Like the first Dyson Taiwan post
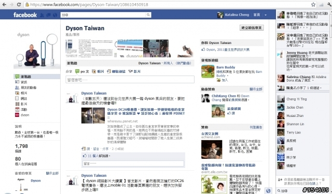 [88, 149]
